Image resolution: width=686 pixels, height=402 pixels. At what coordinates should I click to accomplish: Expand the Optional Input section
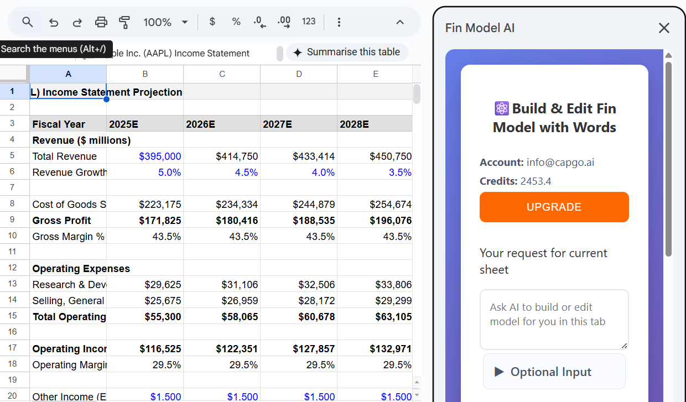click(554, 372)
